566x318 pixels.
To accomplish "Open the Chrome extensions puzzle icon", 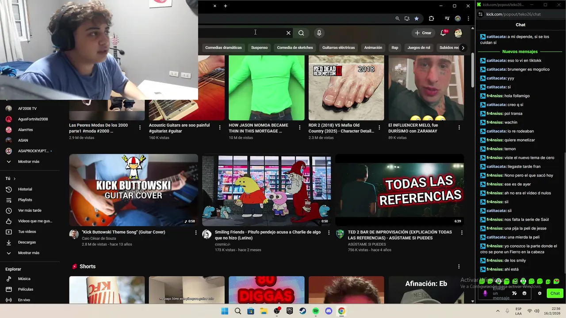I will (432, 19).
